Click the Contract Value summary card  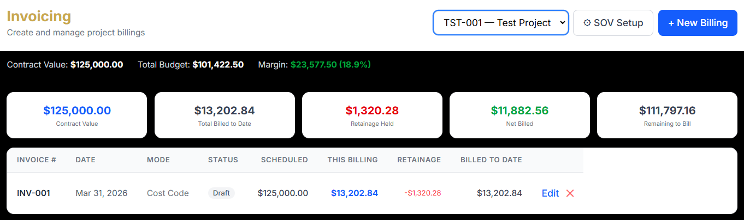pyautogui.click(x=76, y=115)
